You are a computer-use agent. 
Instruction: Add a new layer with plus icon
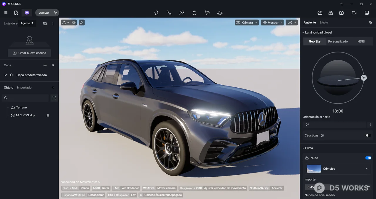point(45,65)
